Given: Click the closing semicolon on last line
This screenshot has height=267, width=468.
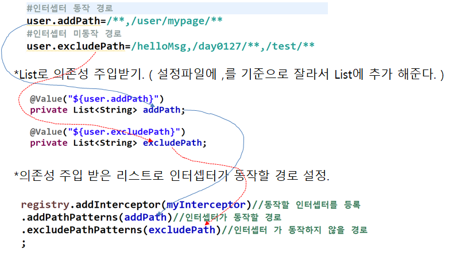Looking at the screenshot, I should click(24, 243).
